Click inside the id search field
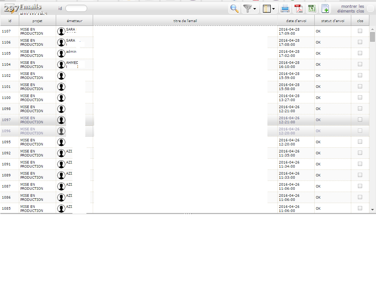Image resolution: width=376 pixels, height=295 pixels. pyautogui.click(x=76, y=8)
